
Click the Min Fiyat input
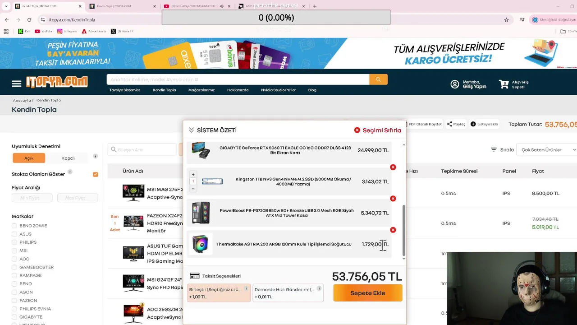coord(32,198)
